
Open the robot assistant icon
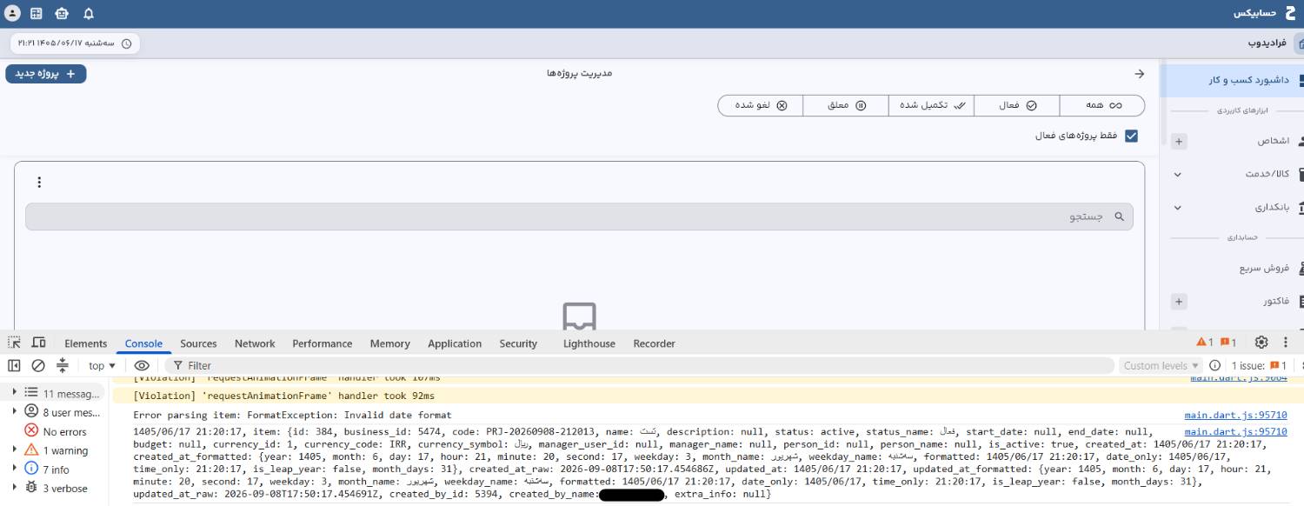pos(61,13)
